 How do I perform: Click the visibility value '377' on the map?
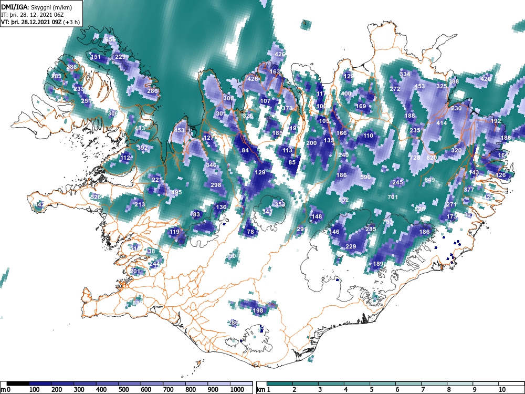pos(469,189)
